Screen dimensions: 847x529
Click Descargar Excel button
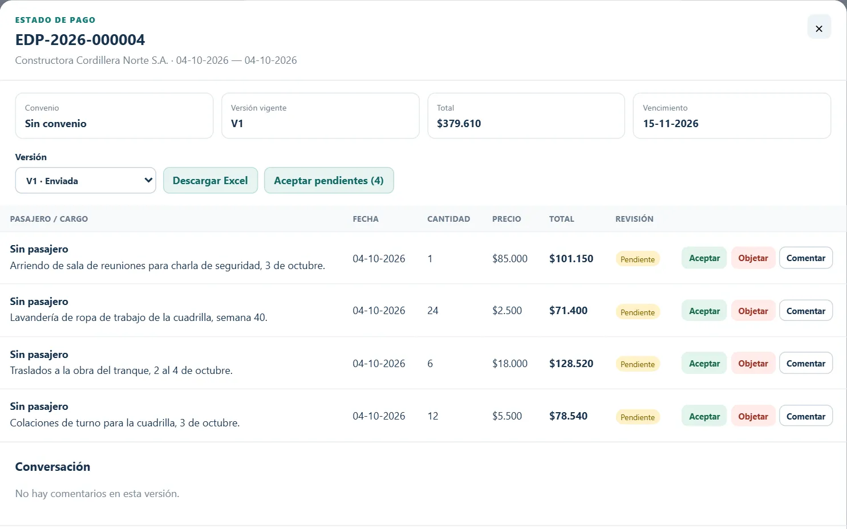click(210, 181)
